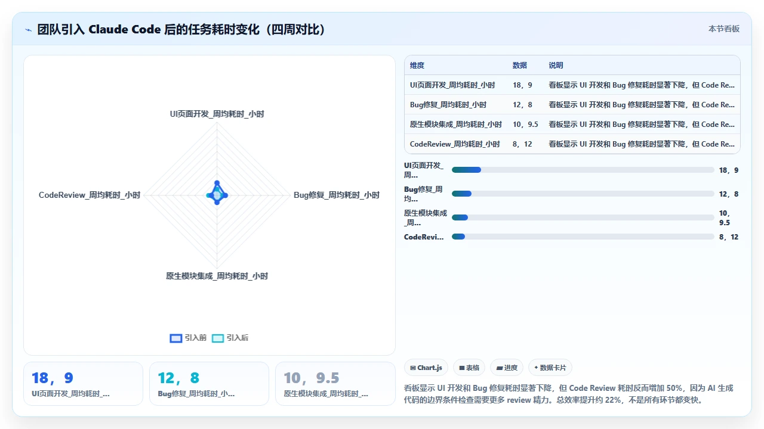
Task: Click table value 8, 12
Action: point(522,144)
